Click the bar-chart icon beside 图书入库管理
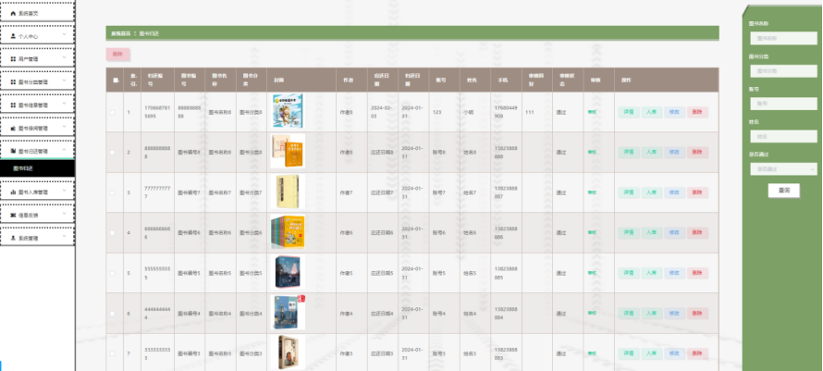This screenshot has width=823, height=371. click(x=13, y=192)
